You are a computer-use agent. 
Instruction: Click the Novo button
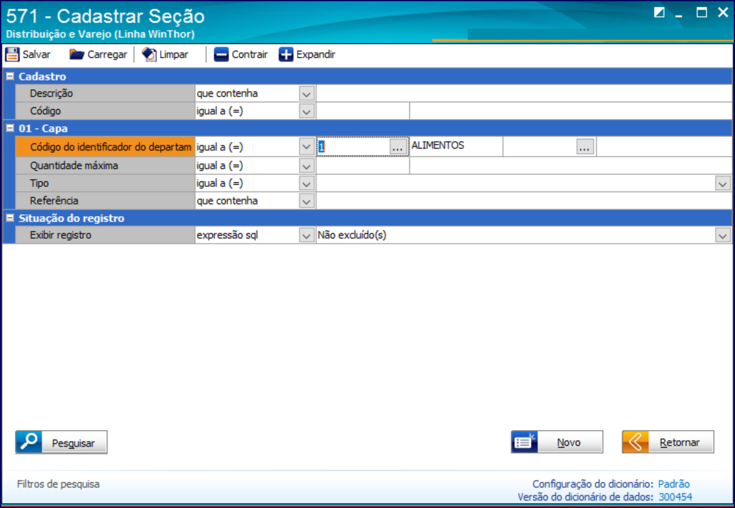[557, 443]
